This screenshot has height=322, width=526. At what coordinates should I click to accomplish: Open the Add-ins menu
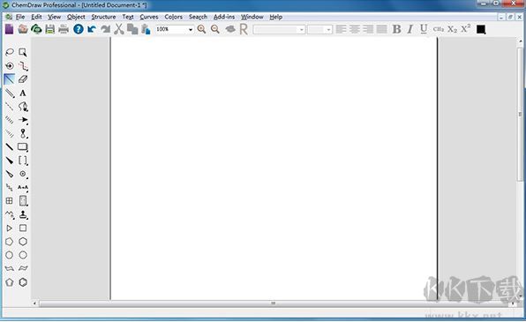pyautogui.click(x=224, y=17)
